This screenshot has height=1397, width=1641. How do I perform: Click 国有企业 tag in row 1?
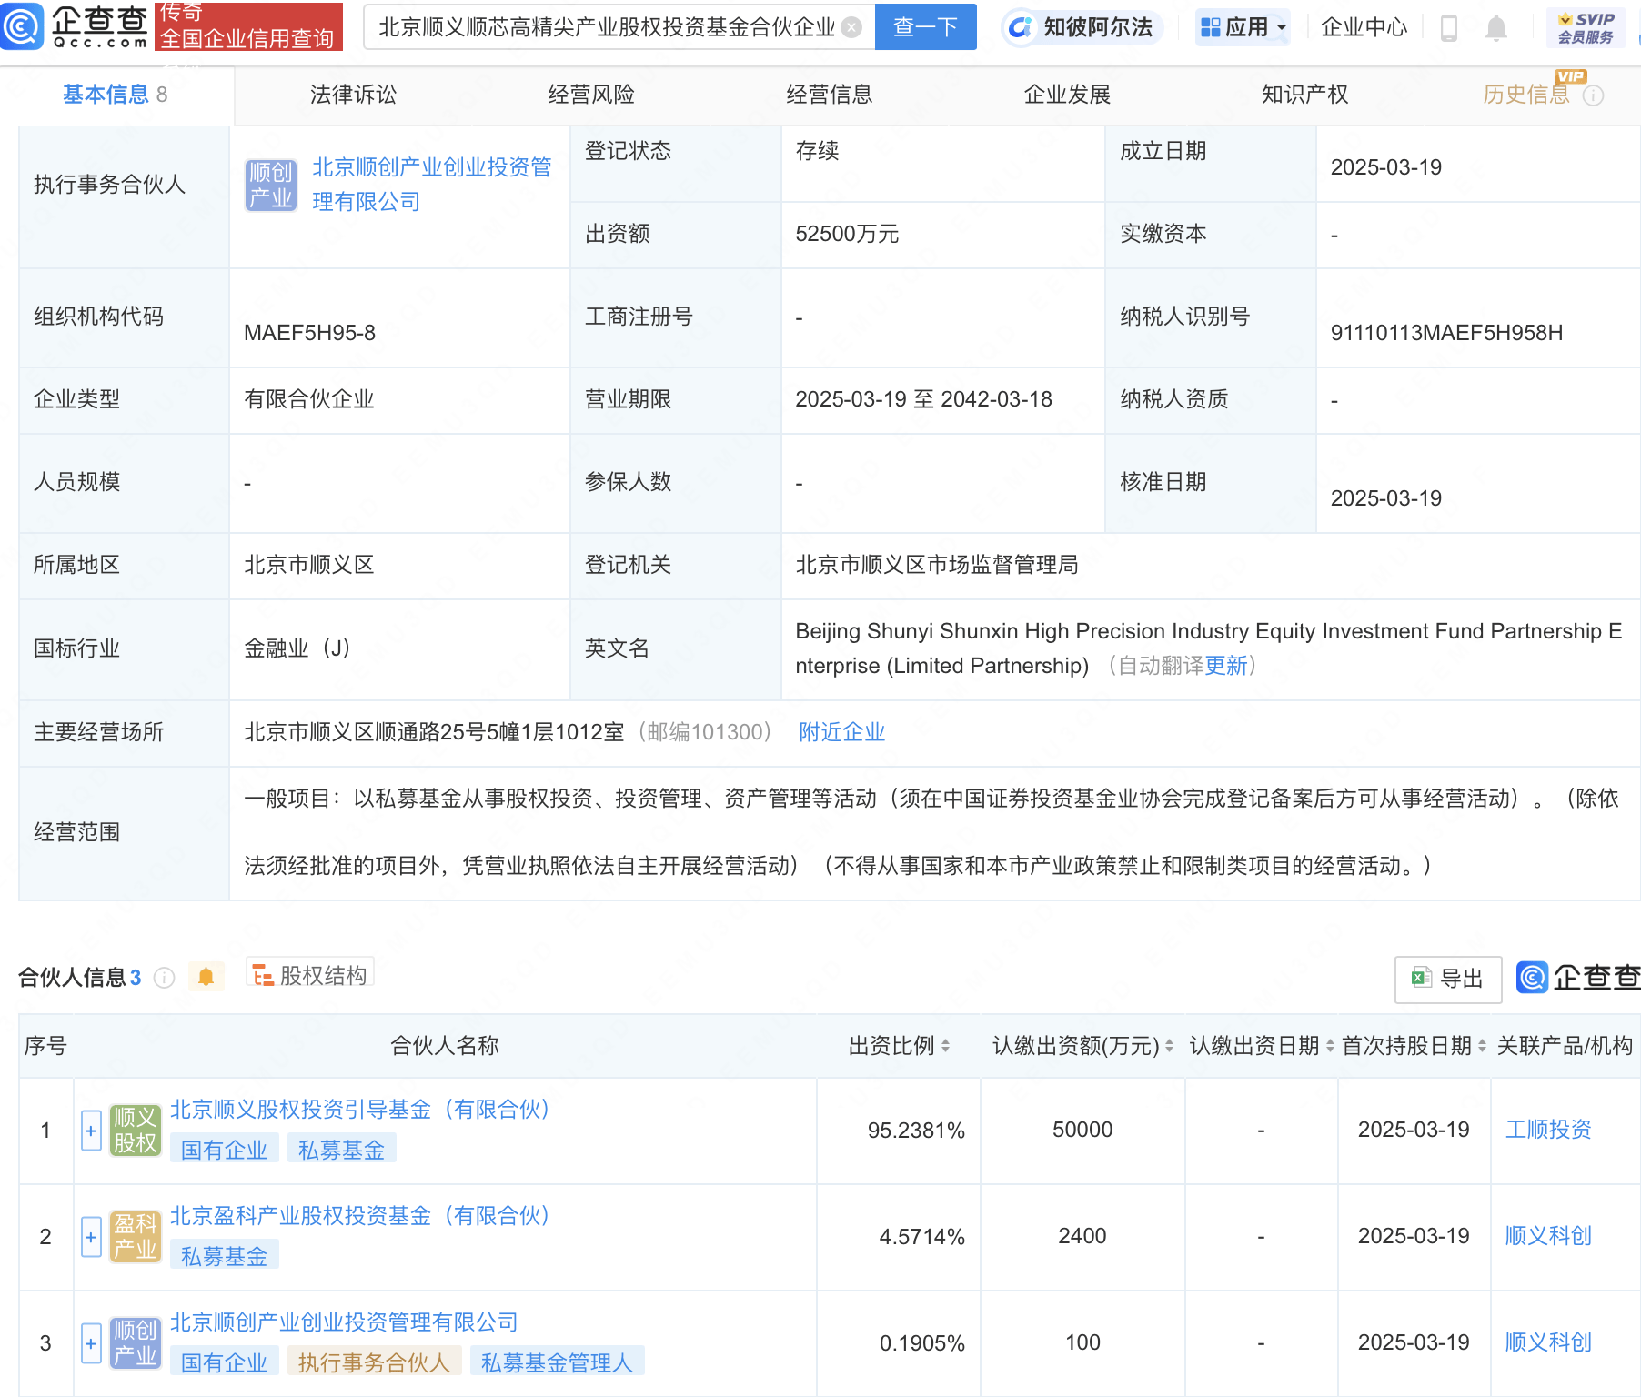click(224, 1151)
